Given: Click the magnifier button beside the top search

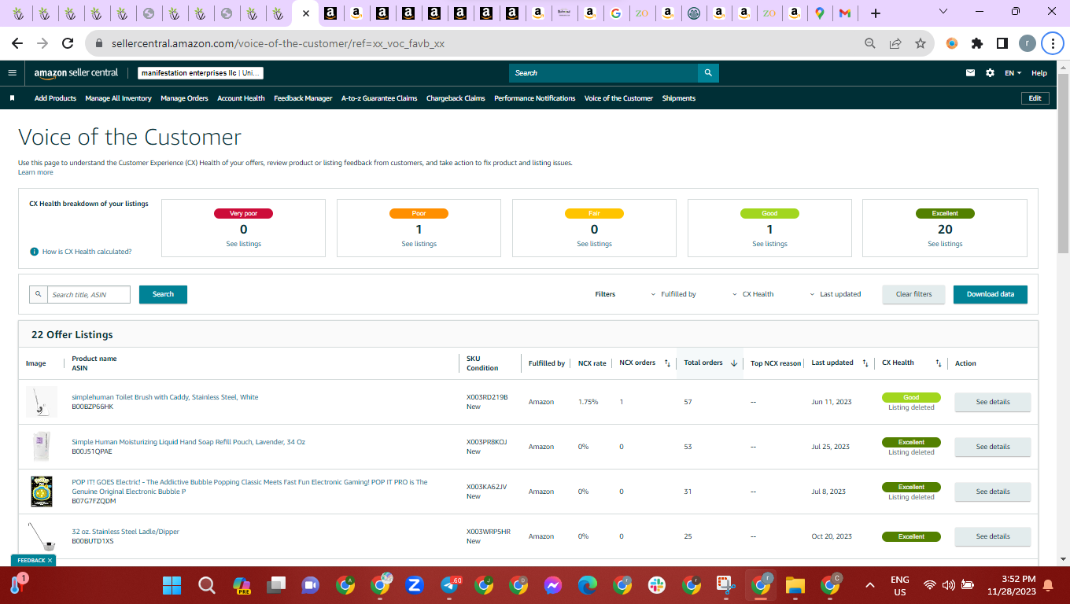Looking at the screenshot, I should 708,73.
